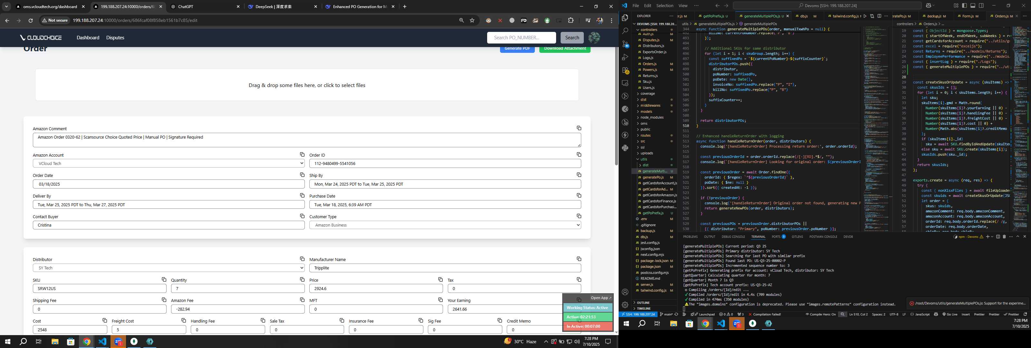This screenshot has width=1031, height=348.
Task: Split the editor right in VS Code
Action: (879, 16)
